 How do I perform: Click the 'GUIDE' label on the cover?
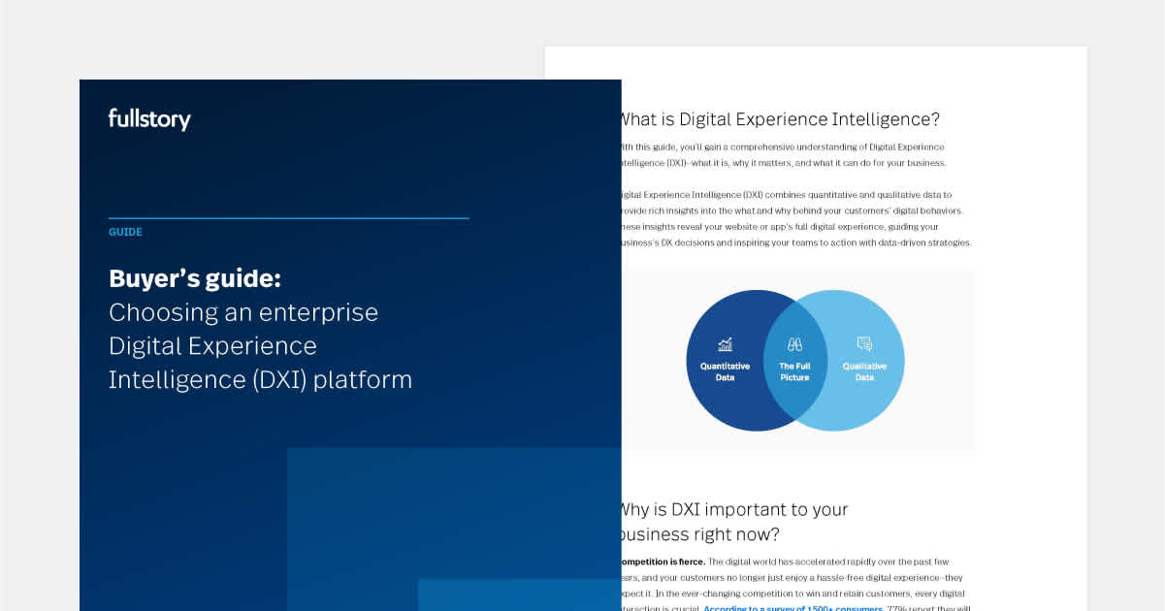tap(125, 233)
